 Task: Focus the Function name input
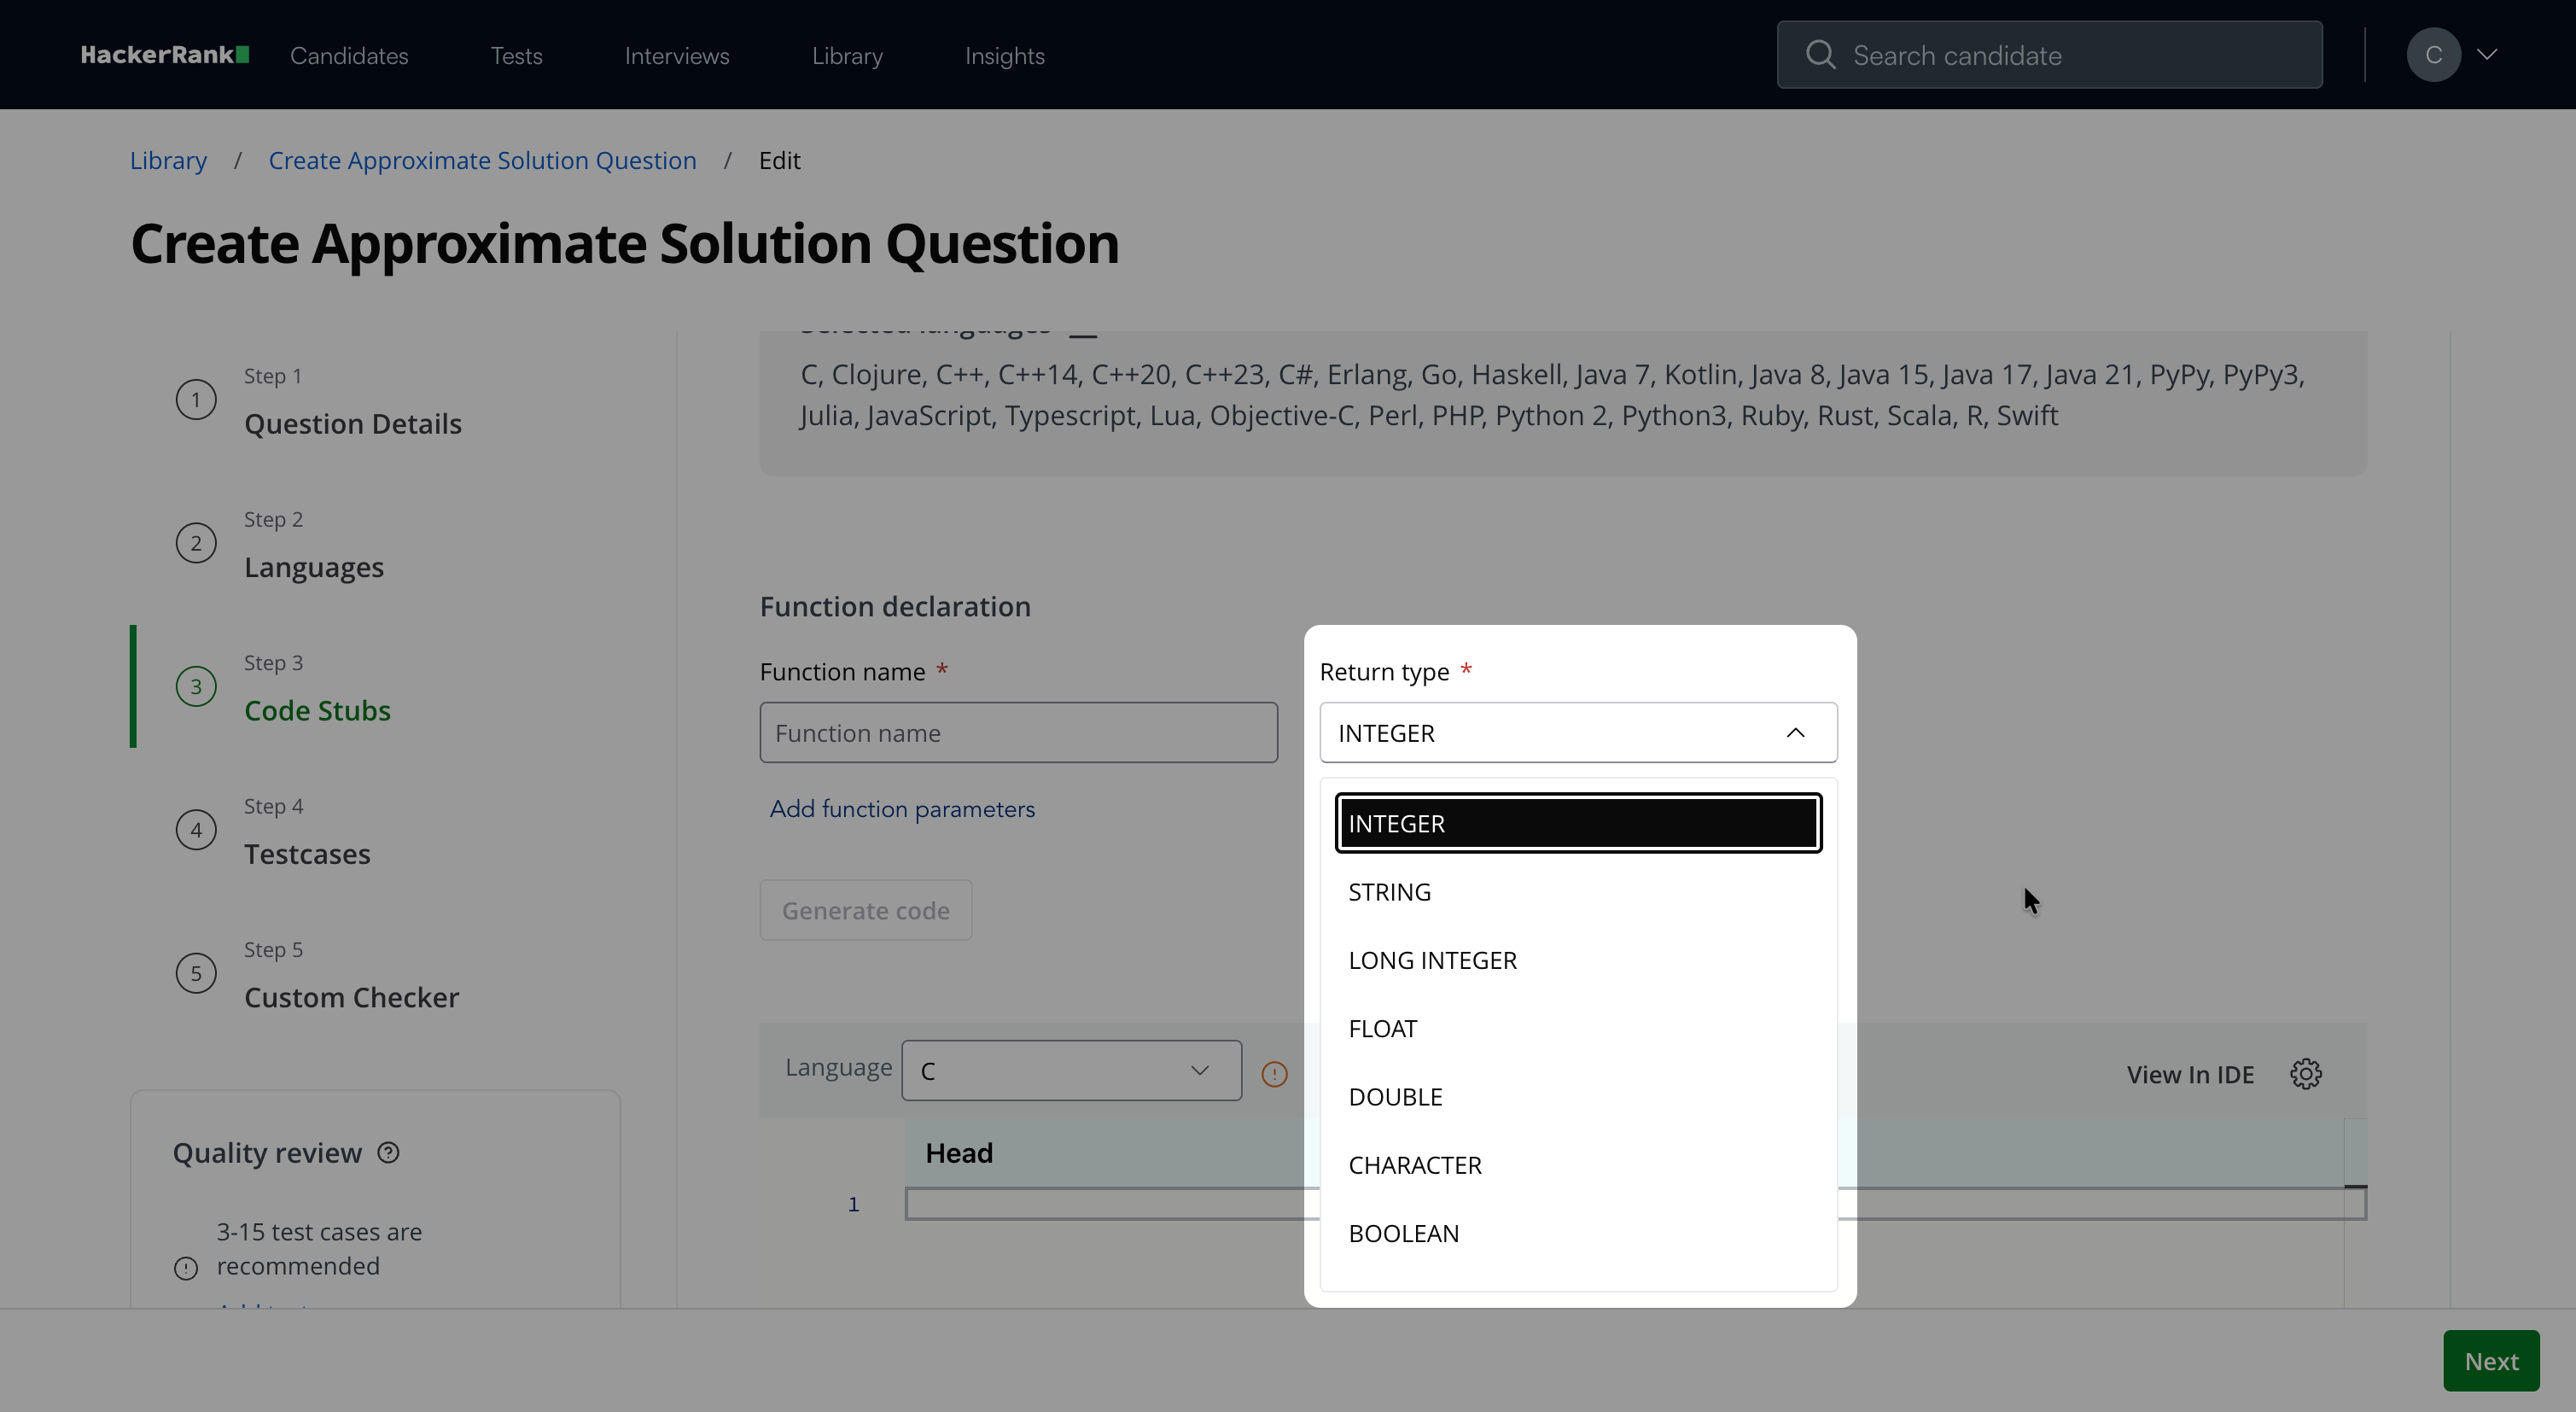(x=1018, y=733)
